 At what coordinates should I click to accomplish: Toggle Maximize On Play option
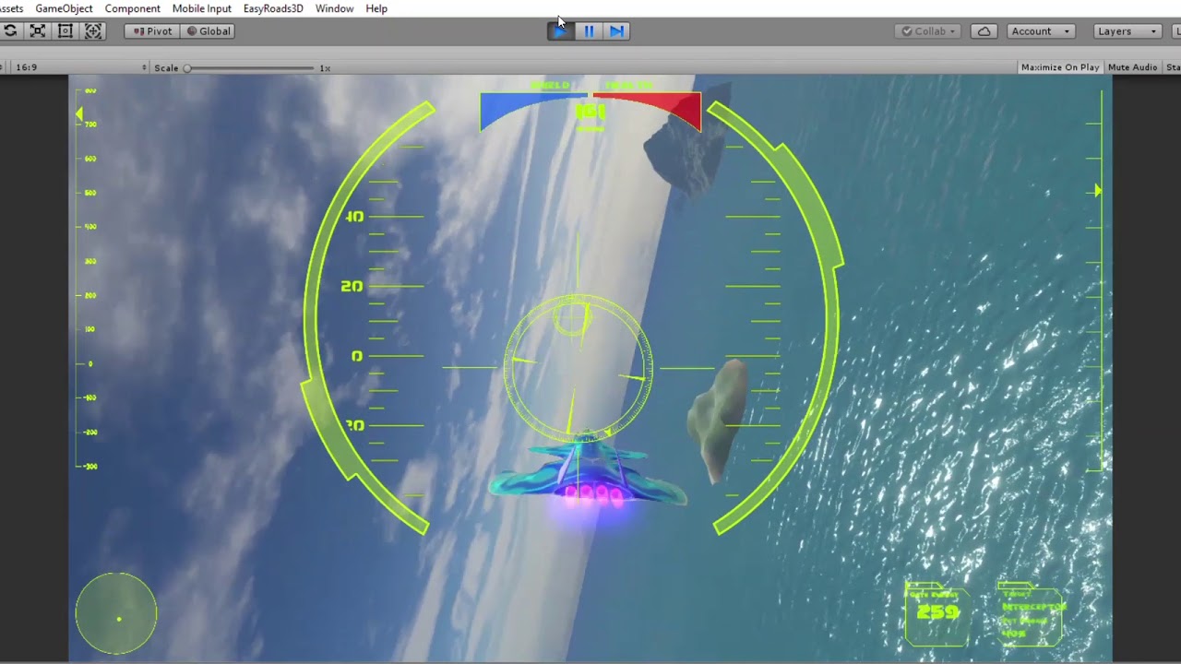pos(1059,67)
